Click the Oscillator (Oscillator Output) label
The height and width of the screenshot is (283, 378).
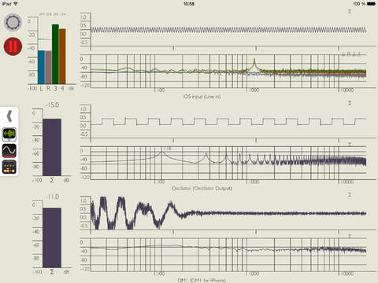[202, 189]
